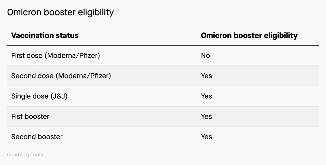Click 'Yes' in the Second dose row

click(206, 76)
